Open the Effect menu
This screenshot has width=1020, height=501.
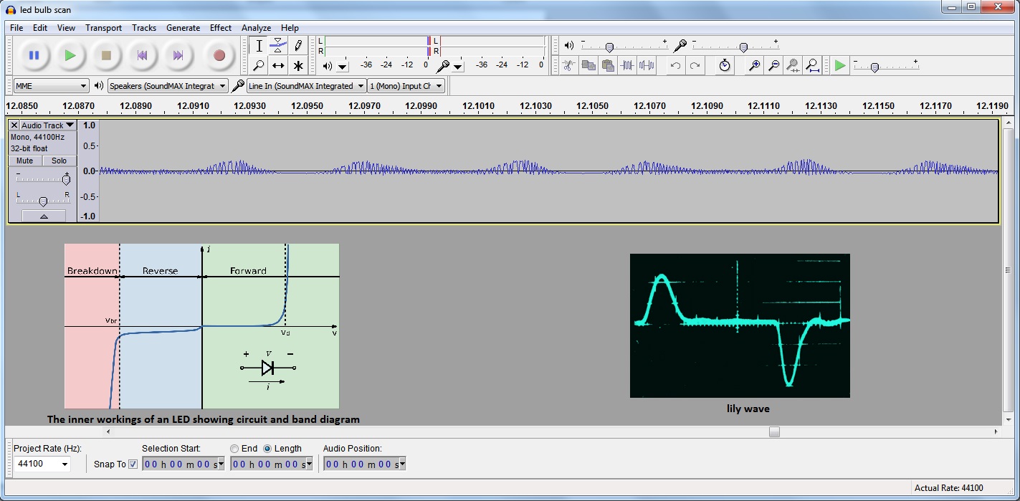pos(221,28)
